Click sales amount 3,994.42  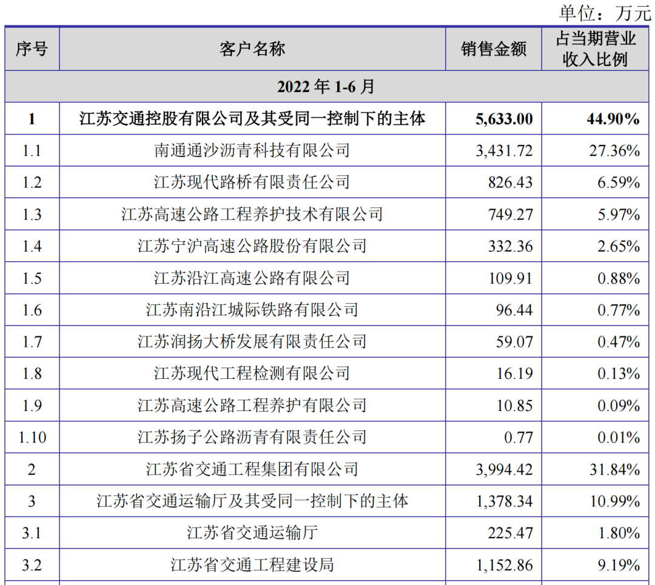[x=504, y=470]
